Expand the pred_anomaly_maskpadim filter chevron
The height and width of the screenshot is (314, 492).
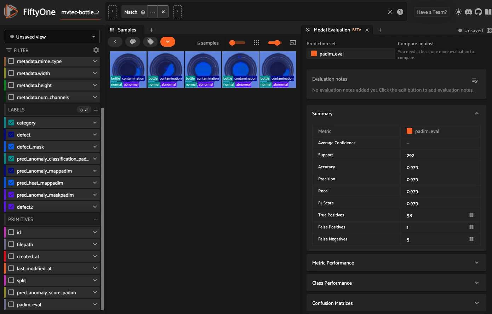pyautogui.click(x=95, y=195)
